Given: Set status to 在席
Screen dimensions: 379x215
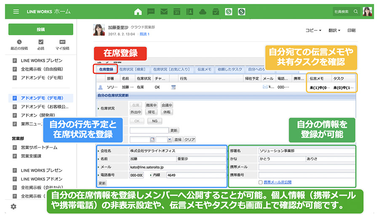Looking at the screenshot, I should (x=136, y=105).
